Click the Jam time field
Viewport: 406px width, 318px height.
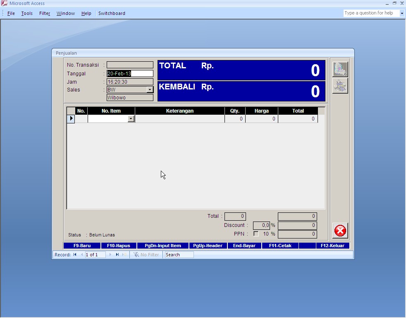tap(130, 82)
